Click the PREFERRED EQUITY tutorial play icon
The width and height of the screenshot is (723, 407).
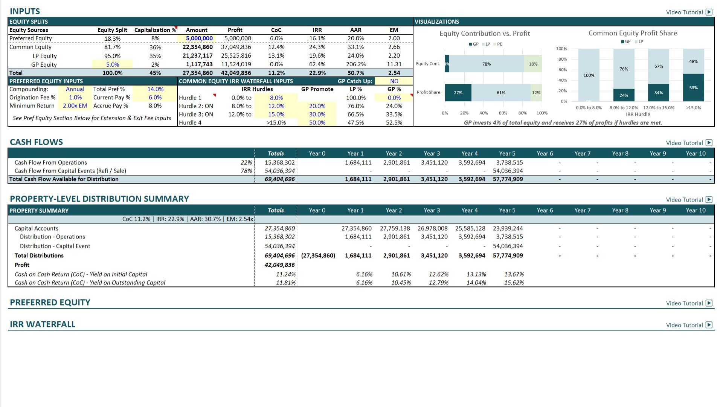point(709,303)
